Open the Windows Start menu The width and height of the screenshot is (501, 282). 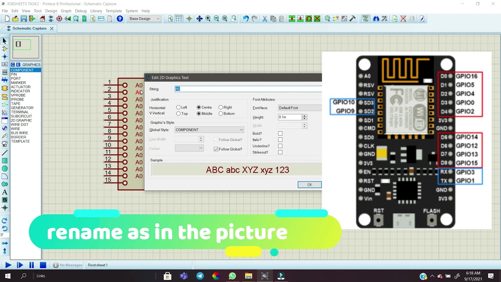[x=7, y=276]
